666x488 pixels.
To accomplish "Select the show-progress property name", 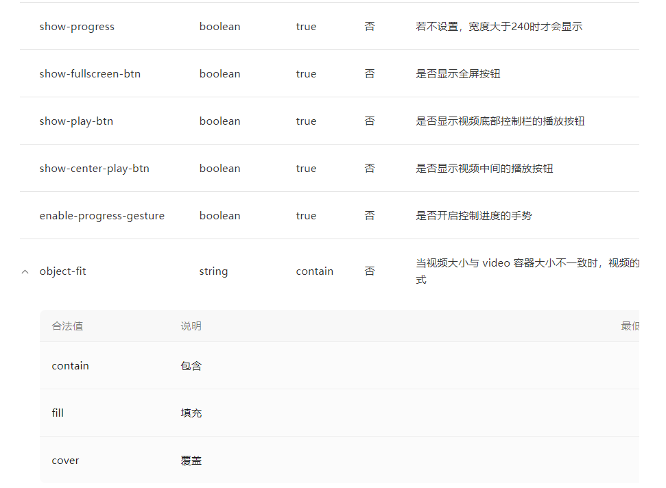I will tap(77, 27).
